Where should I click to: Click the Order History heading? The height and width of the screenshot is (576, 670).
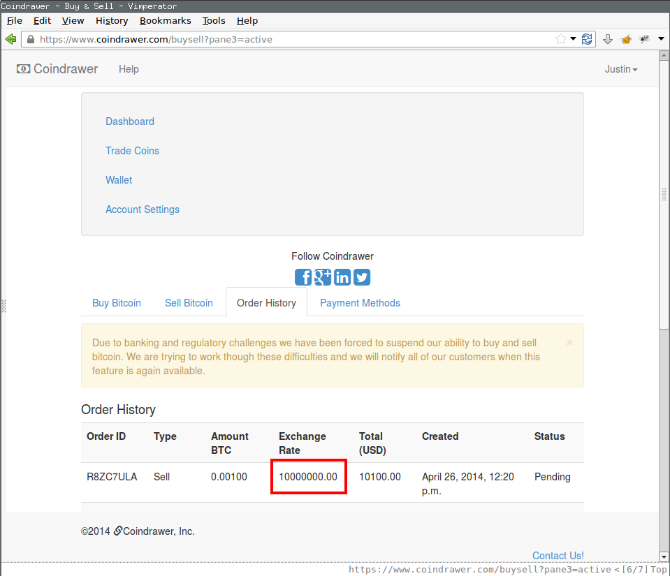pos(118,409)
